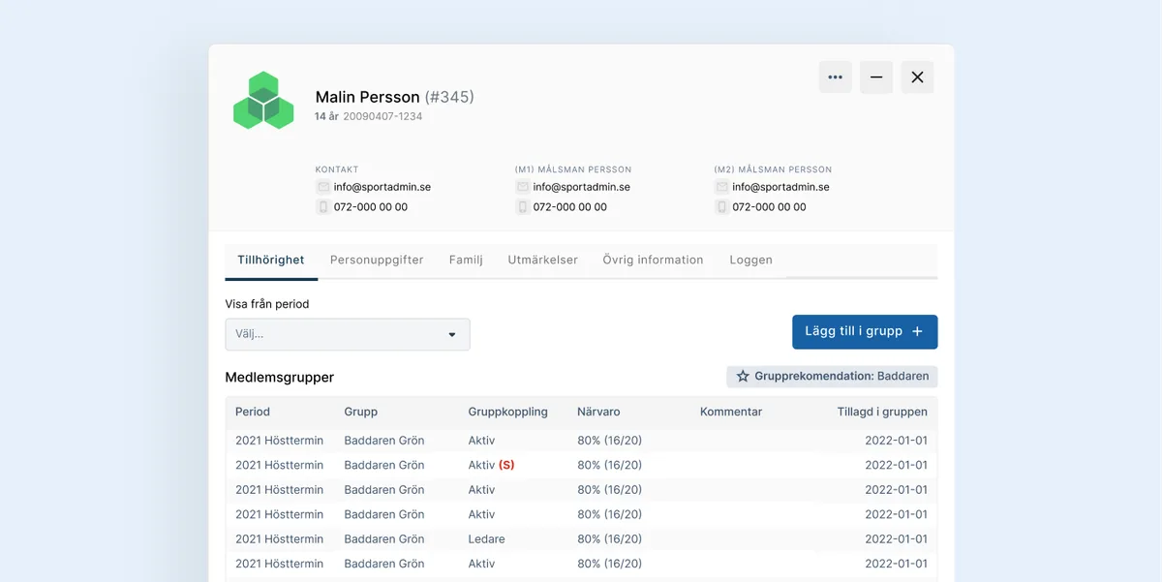The width and height of the screenshot is (1162, 582).
Task: Select the Utmärkelser tab
Action: [543, 260]
